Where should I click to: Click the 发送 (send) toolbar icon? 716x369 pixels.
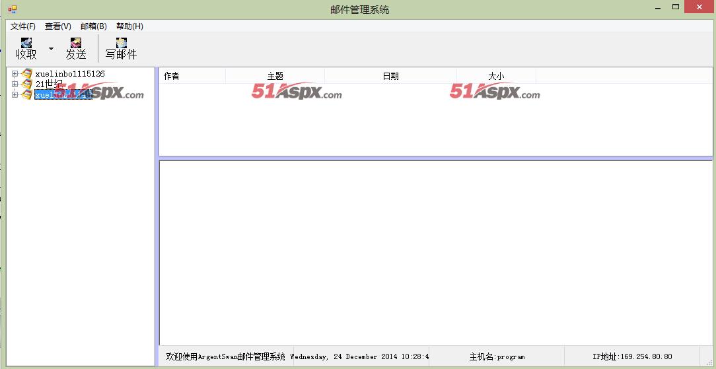click(x=76, y=42)
